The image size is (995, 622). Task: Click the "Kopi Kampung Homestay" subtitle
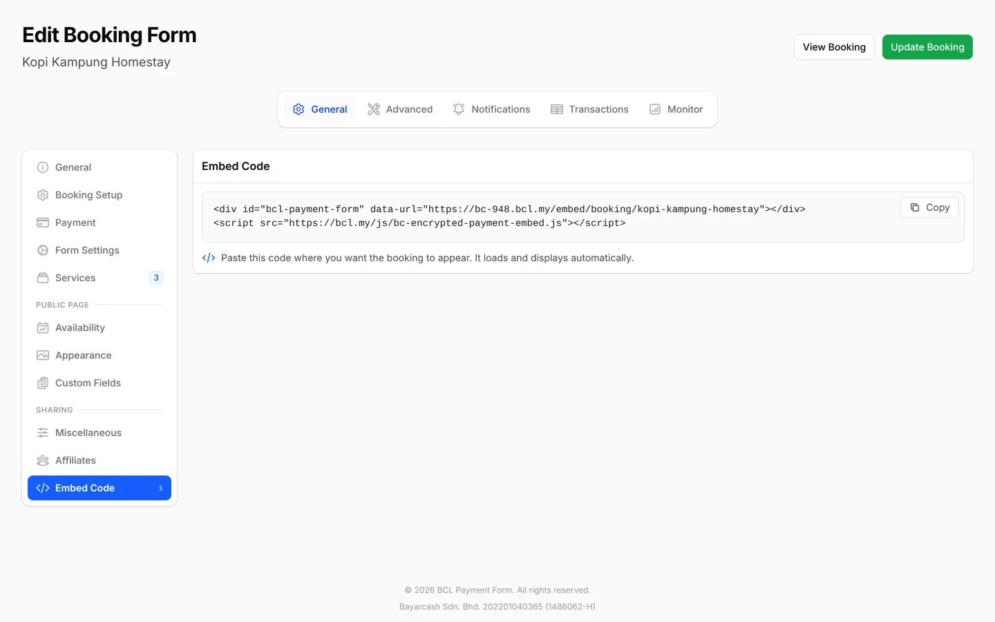tap(96, 62)
